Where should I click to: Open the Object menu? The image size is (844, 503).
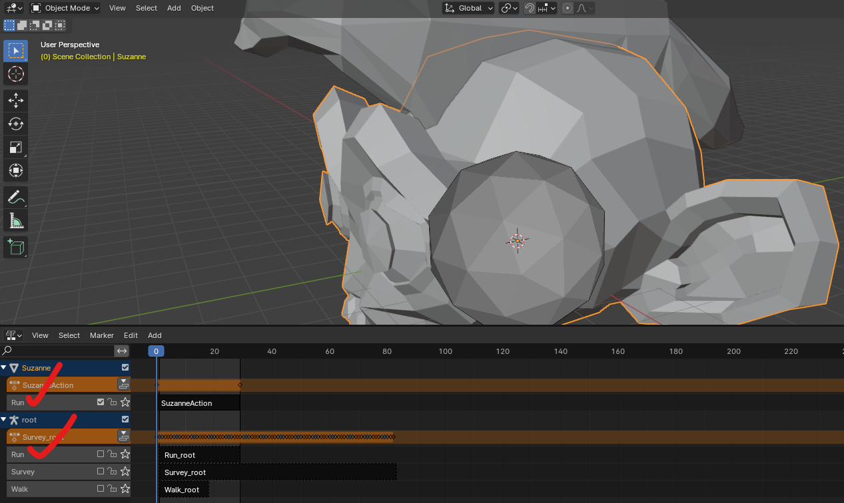coord(203,8)
